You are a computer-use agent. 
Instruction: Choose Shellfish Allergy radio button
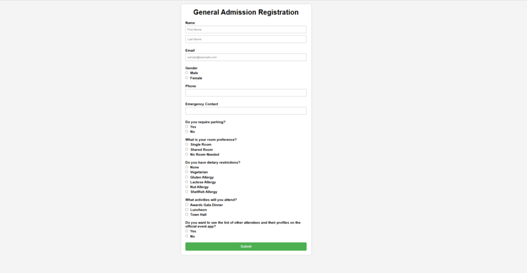186,191
